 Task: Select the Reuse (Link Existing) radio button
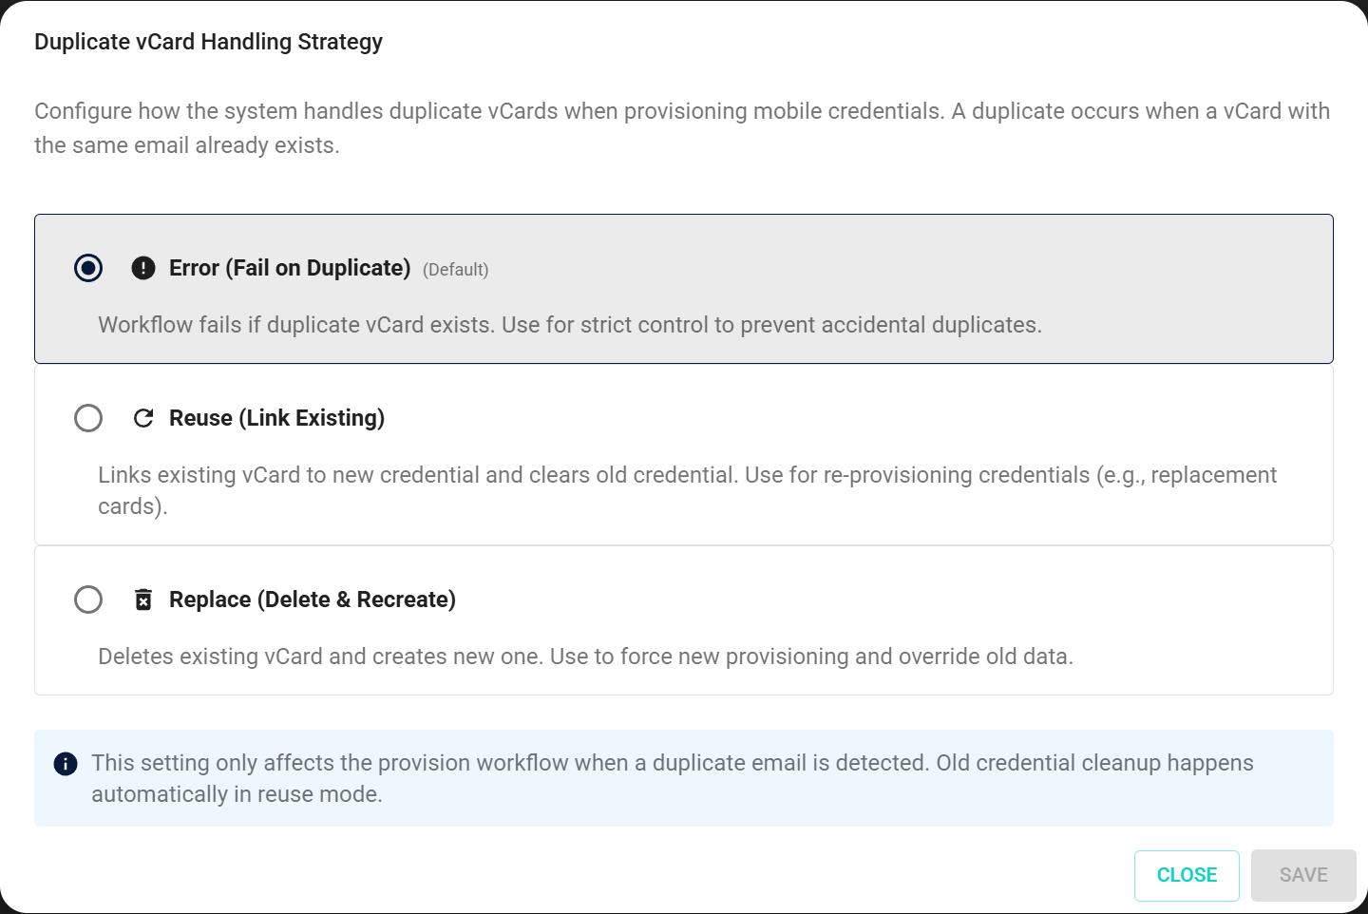[x=88, y=418]
